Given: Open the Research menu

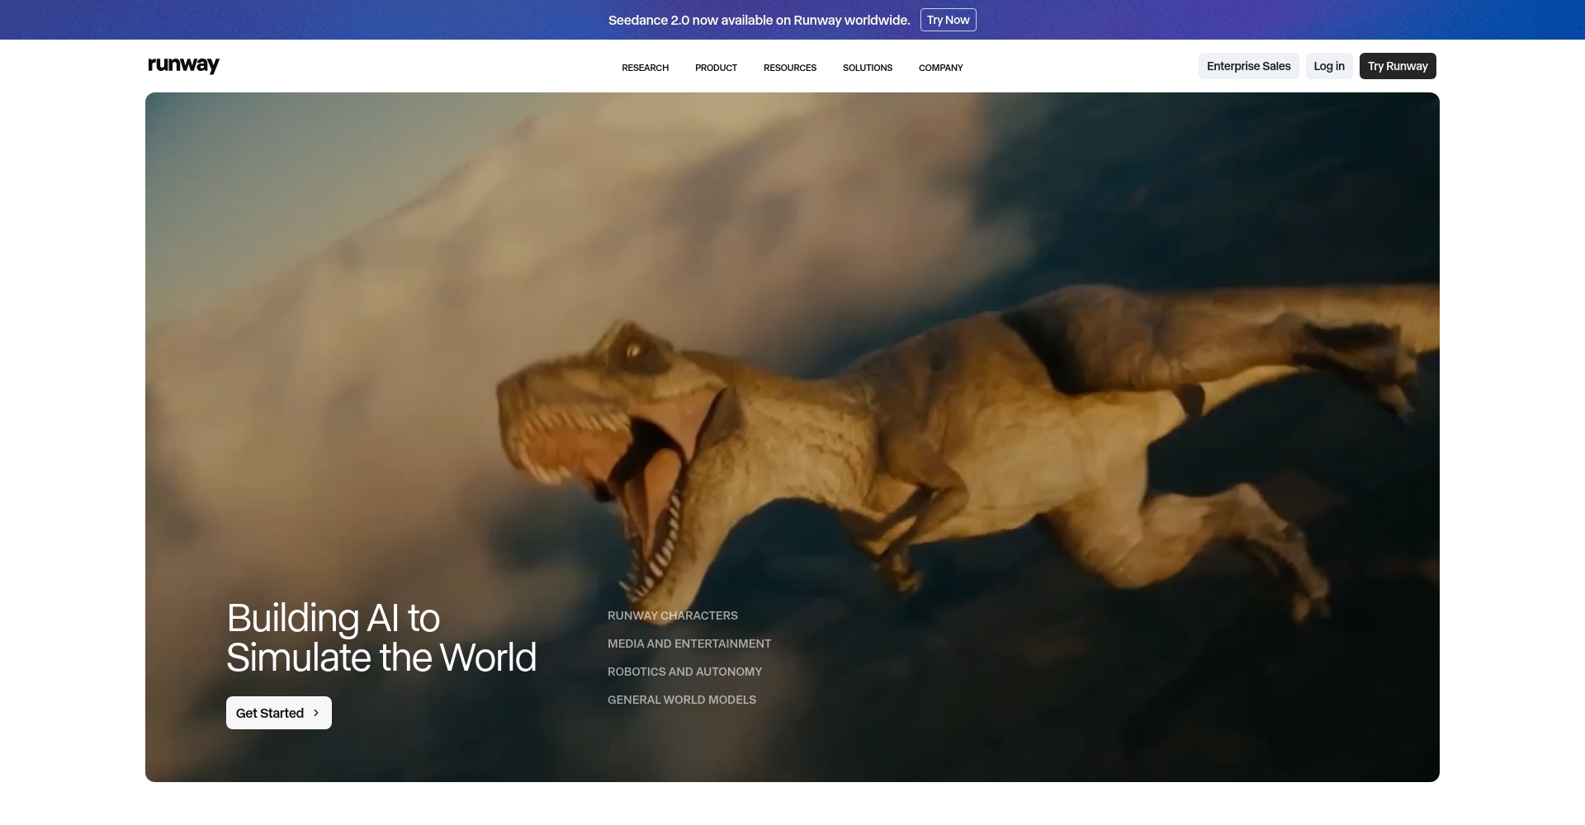Looking at the screenshot, I should pyautogui.click(x=645, y=68).
